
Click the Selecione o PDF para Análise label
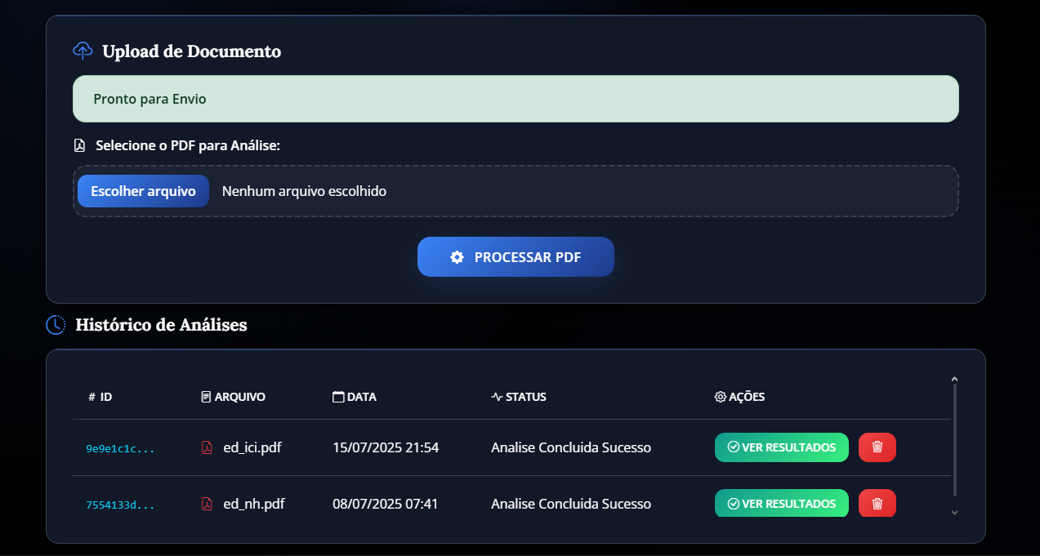point(188,145)
